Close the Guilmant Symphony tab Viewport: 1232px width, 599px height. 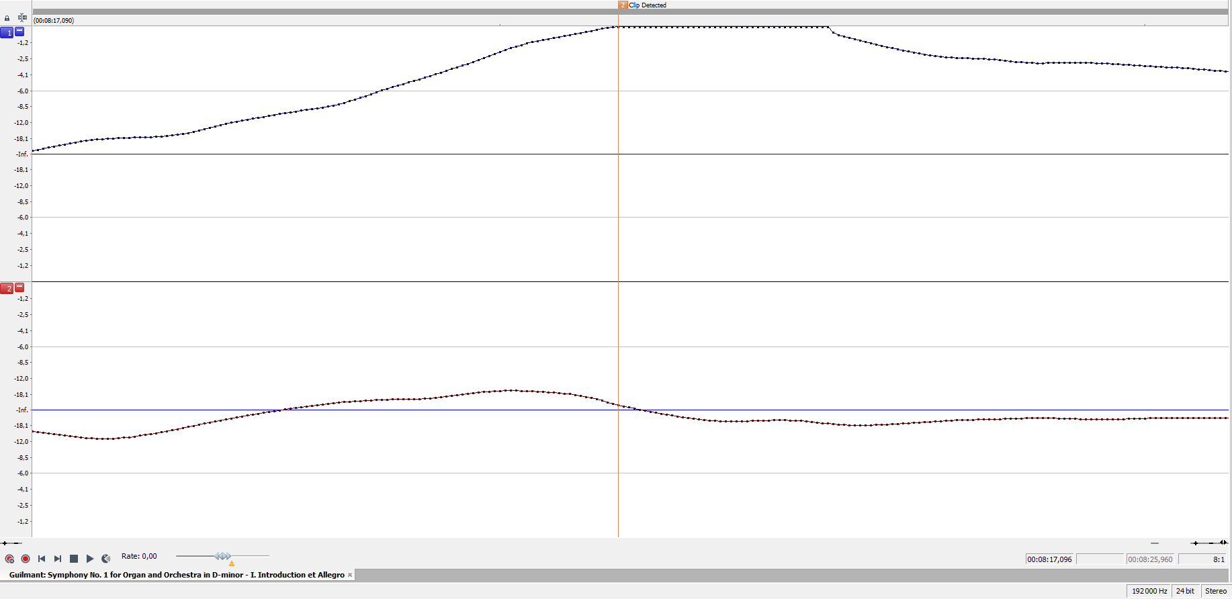[x=350, y=575]
